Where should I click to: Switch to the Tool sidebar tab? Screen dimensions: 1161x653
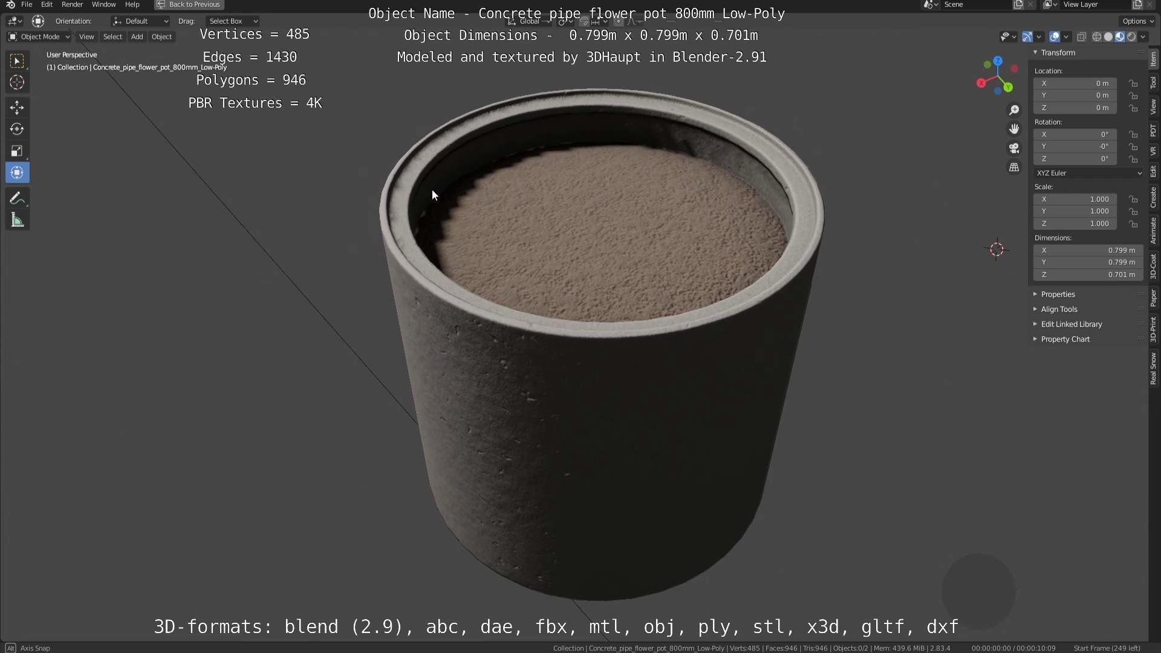[x=1154, y=82]
